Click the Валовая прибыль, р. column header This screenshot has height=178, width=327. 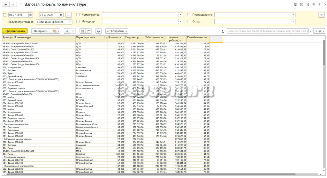(x=177, y=39)
